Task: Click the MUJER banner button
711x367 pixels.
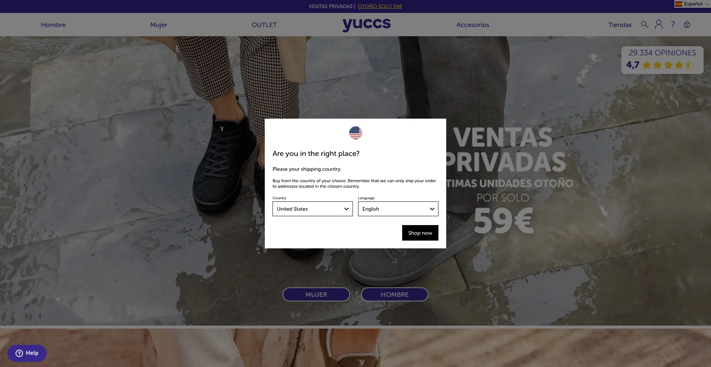Action: [x=316, y=295]
